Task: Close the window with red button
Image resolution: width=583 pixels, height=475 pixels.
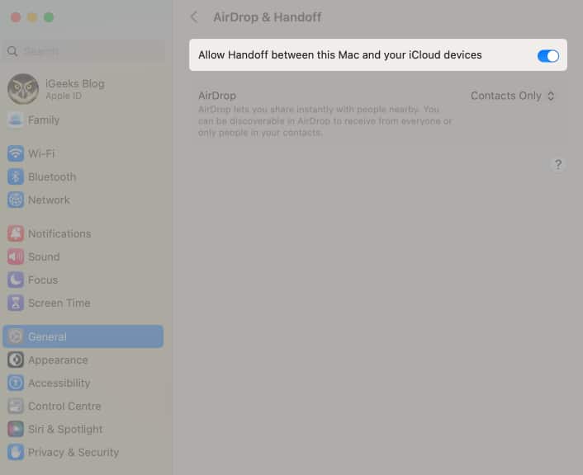Action: pyautogui.click(x=16, y=17)
